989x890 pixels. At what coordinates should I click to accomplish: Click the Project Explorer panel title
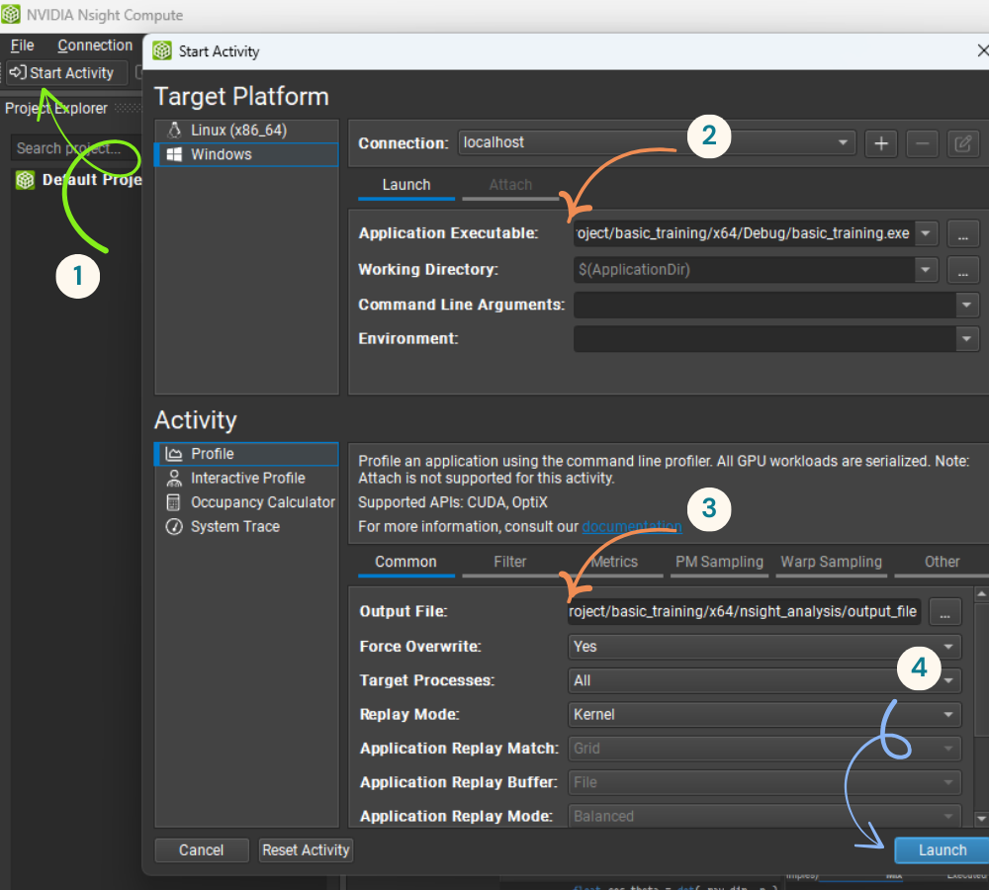pyautogui.click(x=56, y=109)
